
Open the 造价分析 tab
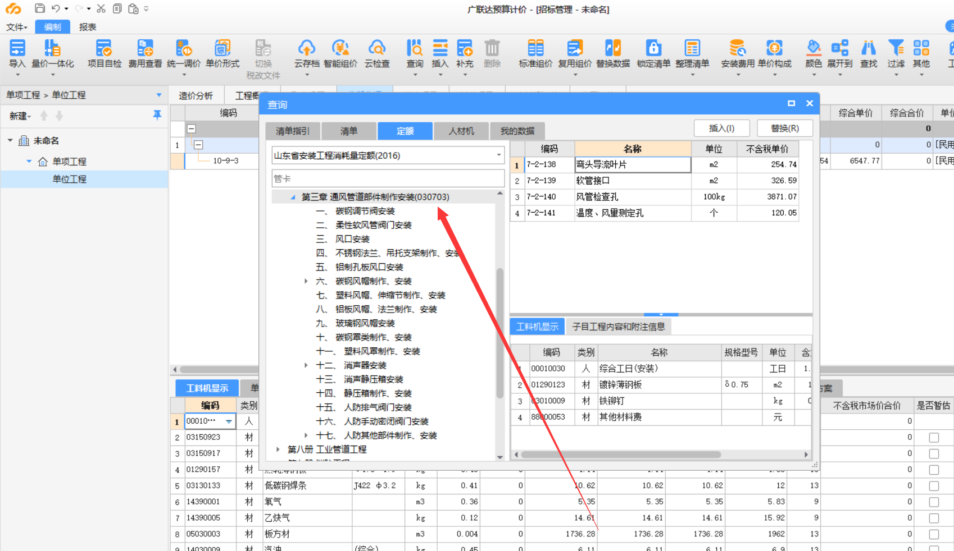click(x=196, y=95)
